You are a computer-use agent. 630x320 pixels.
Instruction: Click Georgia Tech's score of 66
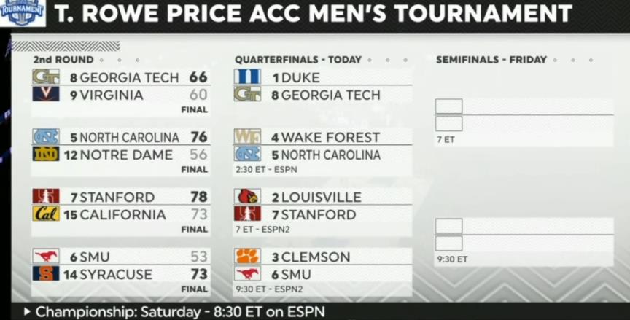tap(198, 77)
